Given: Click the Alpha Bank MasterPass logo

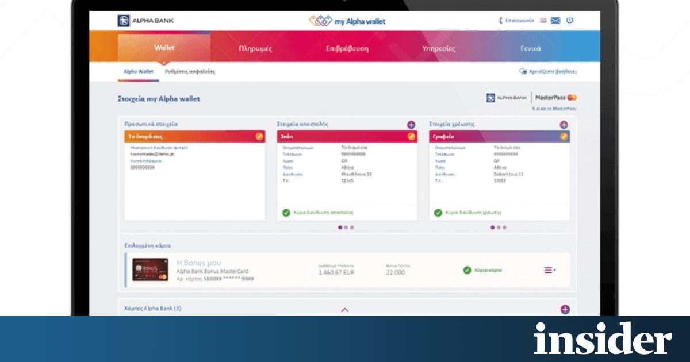Looking at the screenshot, I should click(531, 98).
